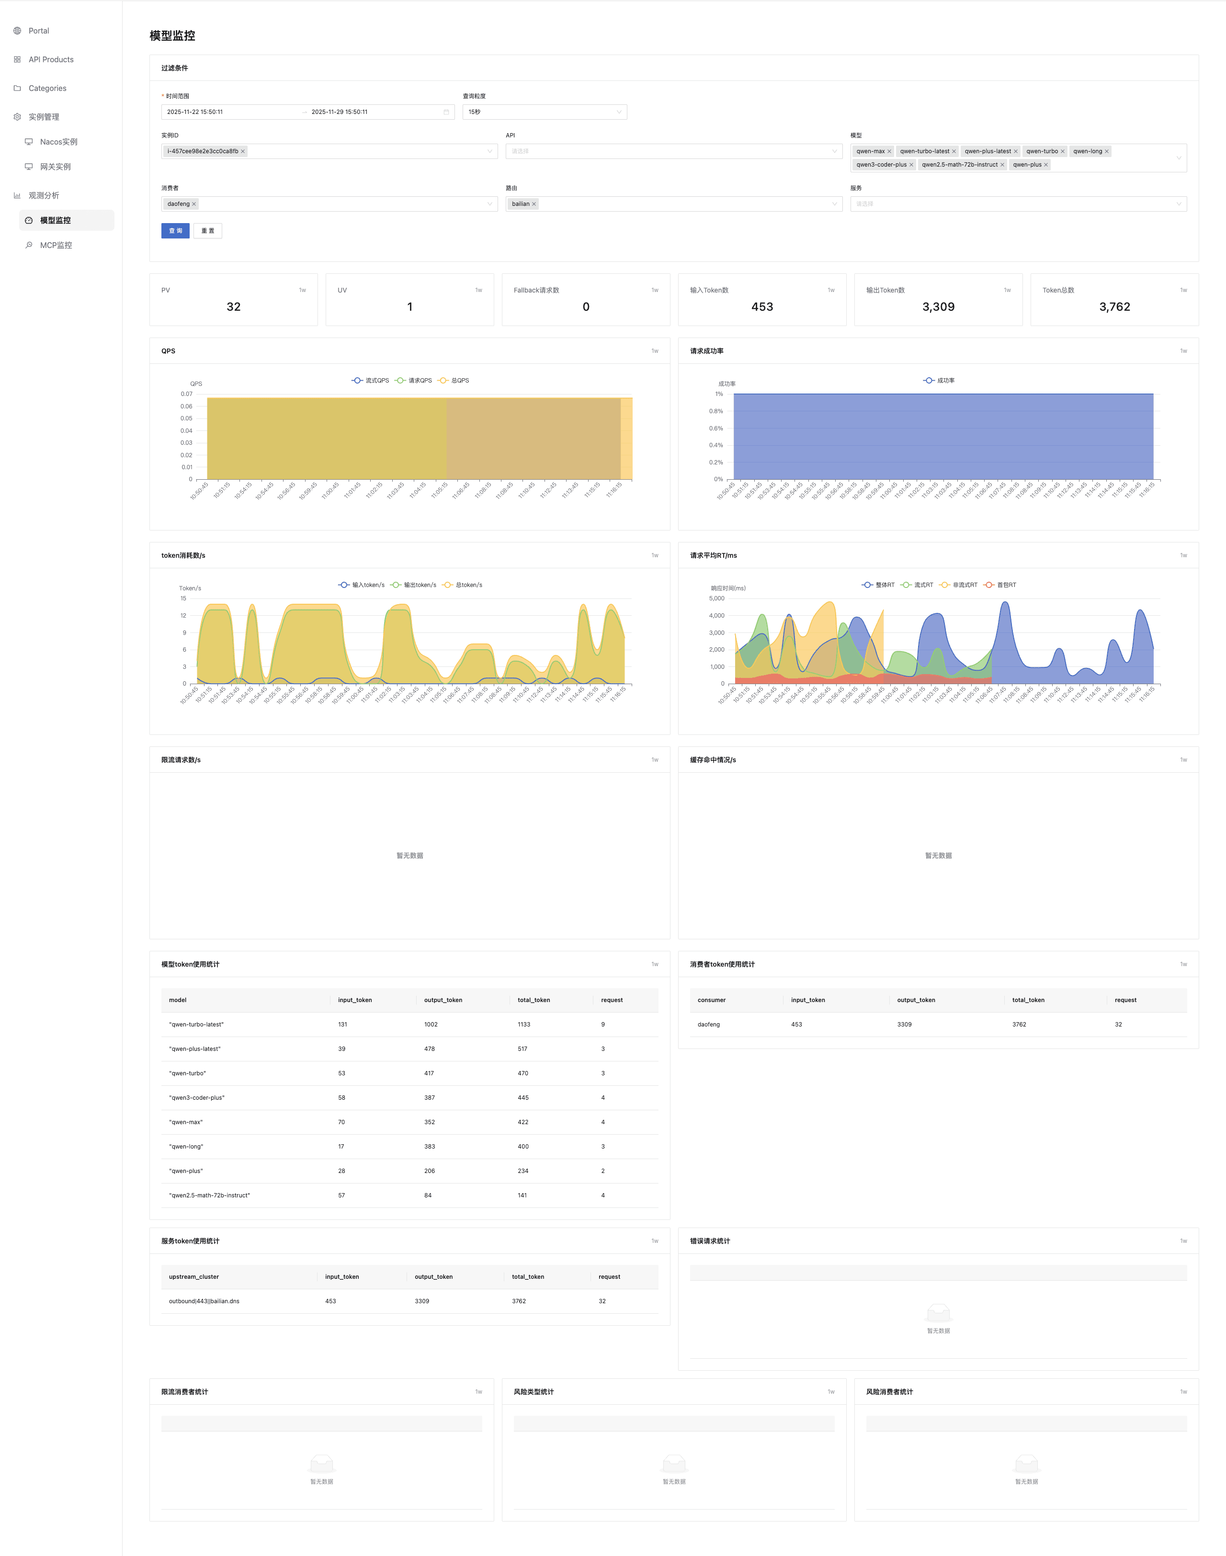Viewport: 1226px width, 1556px height.
Task: Click the Portal globe icon in sidebar
Action: coord(17,31)
